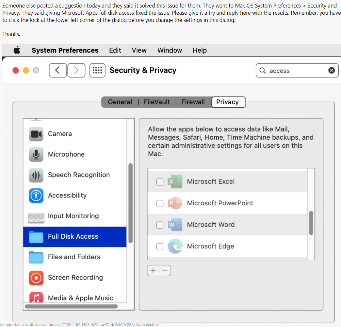341x327 pixels.
Task: Click the Microphone icon in the sidebar
Action: pyautogui.click(x=36, y=154)
